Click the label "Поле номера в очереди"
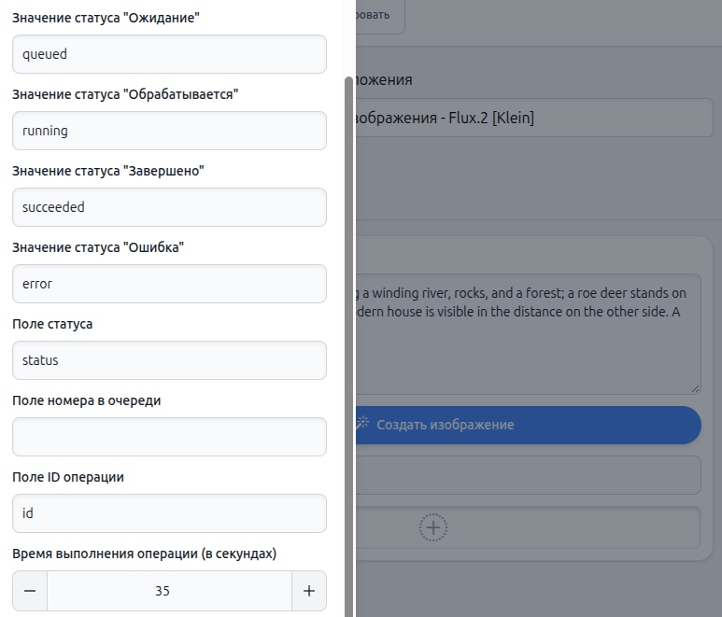722x617 pixels. click(87, 400)
